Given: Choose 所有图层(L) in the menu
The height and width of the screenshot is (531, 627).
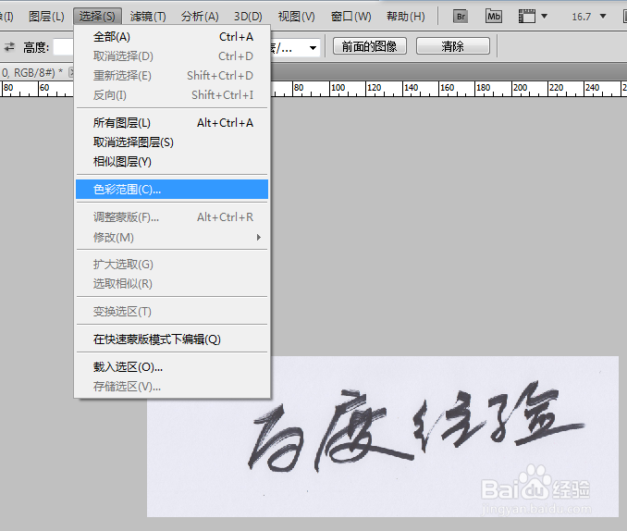Looking at the screenshot, I should (x=172, y=122).
